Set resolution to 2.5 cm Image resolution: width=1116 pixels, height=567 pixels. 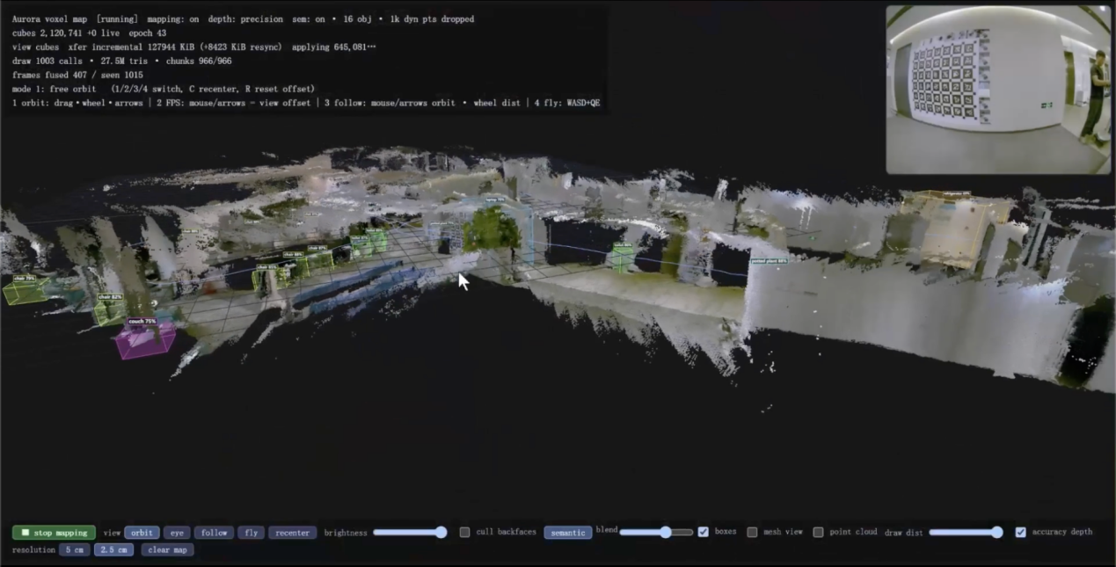pos(114,550)
